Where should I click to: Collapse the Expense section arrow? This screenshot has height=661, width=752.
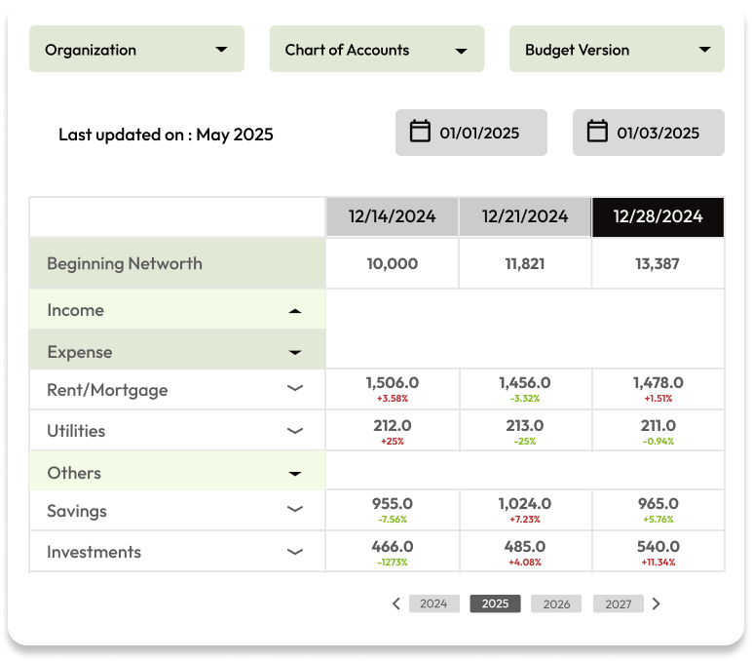(x=295, y=353)
